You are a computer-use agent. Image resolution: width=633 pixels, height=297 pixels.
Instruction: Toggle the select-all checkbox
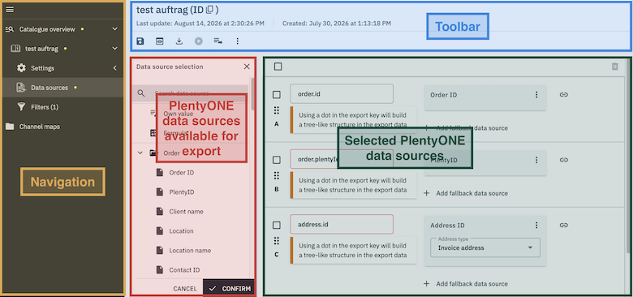pyautogui.click(x=278, y=67)
